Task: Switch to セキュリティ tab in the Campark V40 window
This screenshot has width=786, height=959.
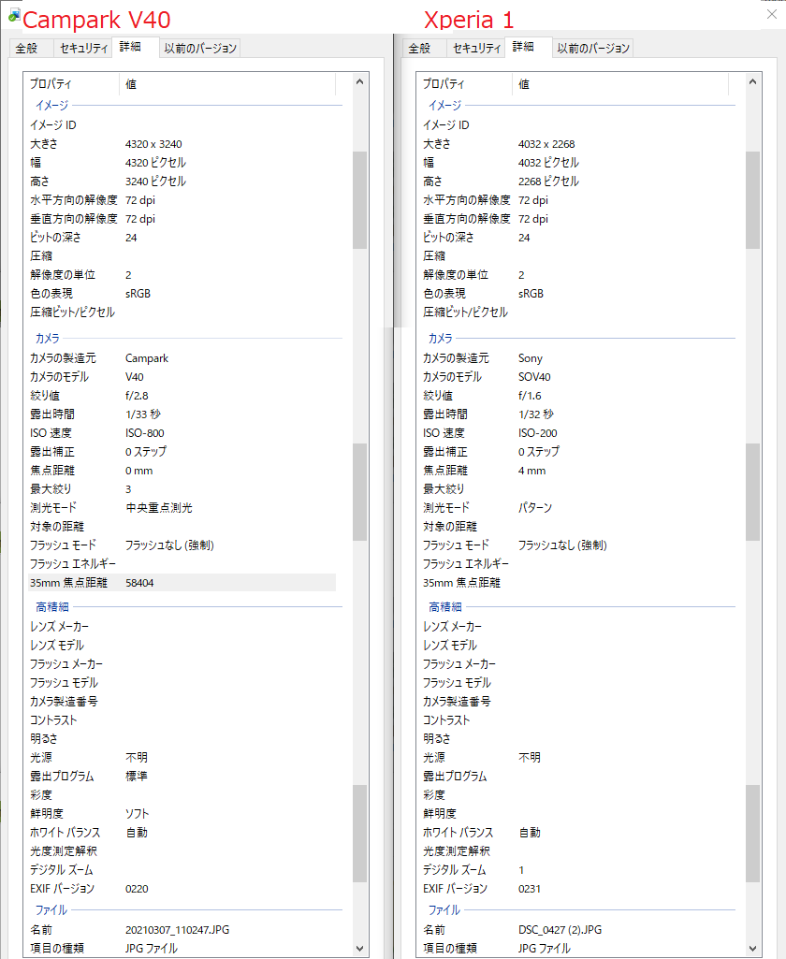Action: [x=81, y=49]
